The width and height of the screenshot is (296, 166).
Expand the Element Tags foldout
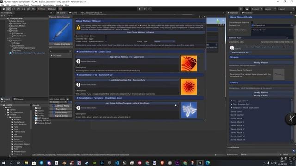tap(228, 38)
